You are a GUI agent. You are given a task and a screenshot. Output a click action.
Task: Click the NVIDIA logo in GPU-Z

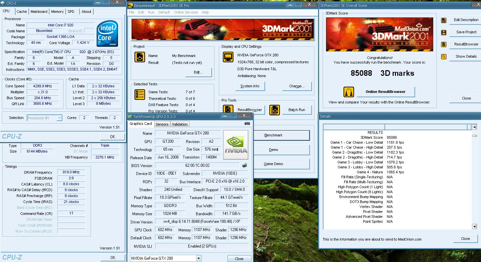point(236,145)
